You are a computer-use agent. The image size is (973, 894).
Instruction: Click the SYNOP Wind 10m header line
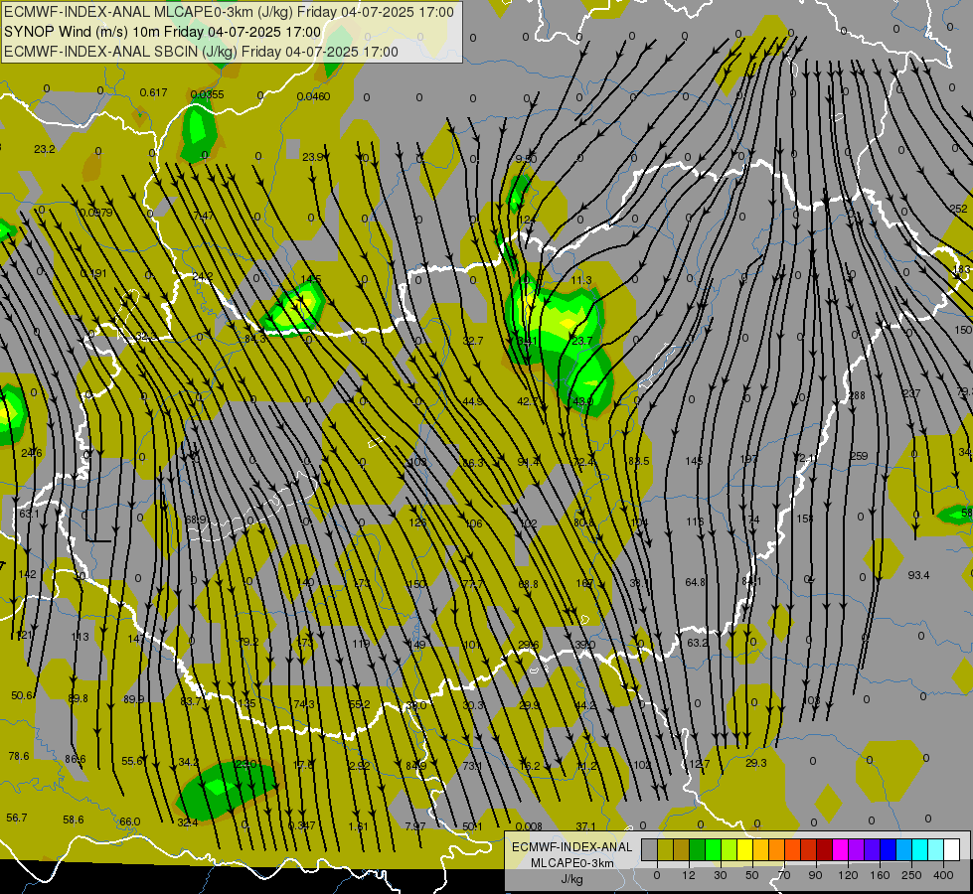[x=163, y=32]
